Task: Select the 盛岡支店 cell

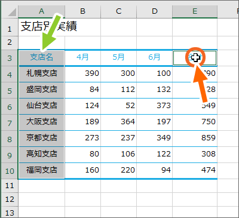Action: click(x=41, y=90)
